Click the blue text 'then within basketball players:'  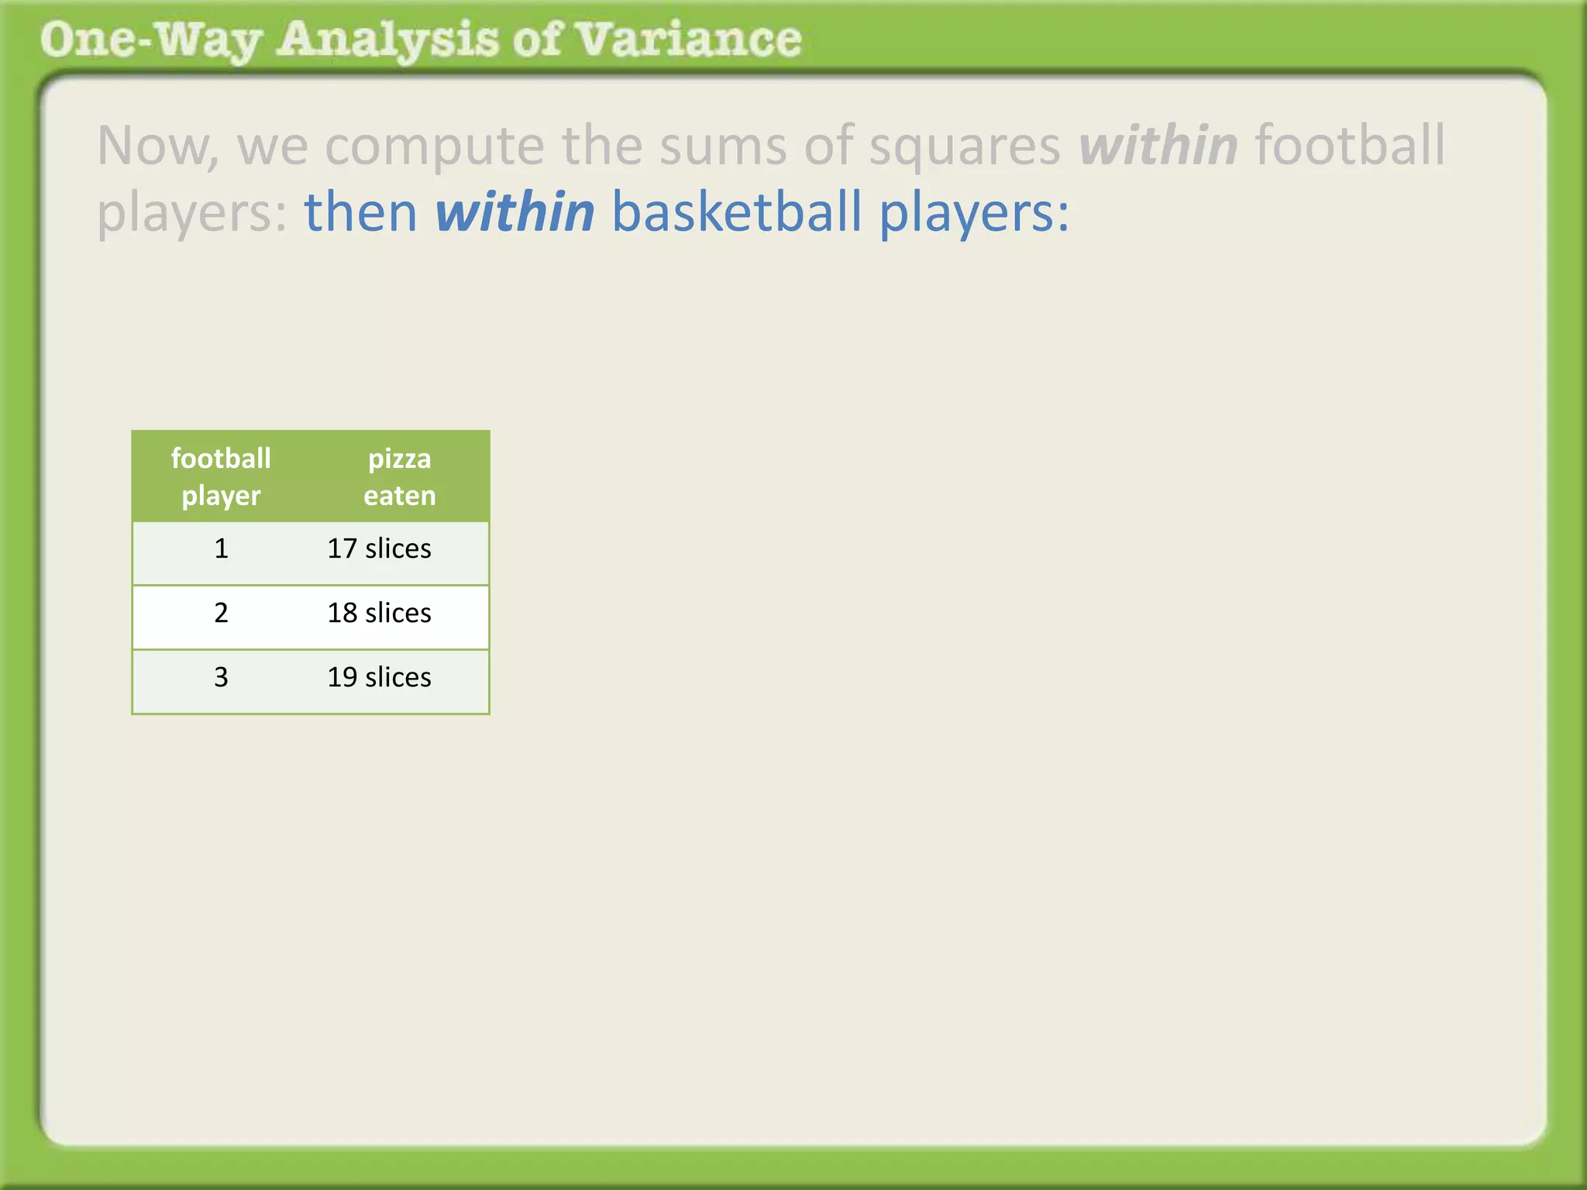point(687,212)
